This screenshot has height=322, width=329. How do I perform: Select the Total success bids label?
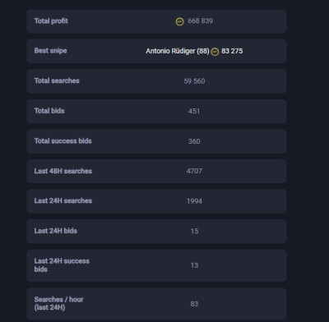63,141
